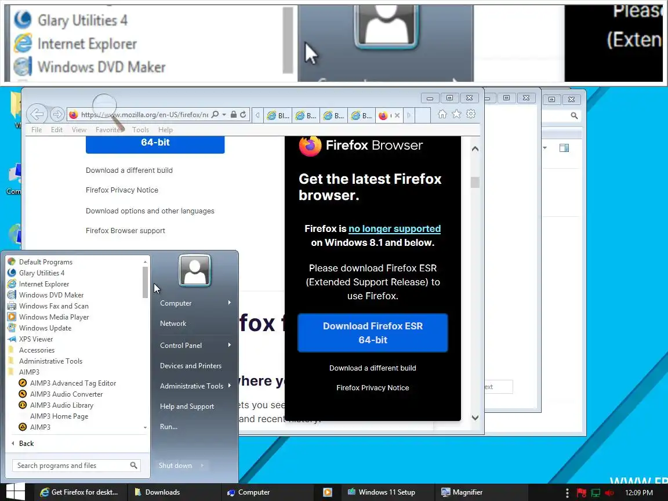This screenshot has height=501, width=668.
Task: Click the page scrollbar up arrow
Action: [475, 148]
